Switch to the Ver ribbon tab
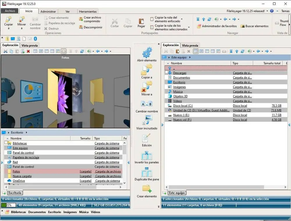The height and width of the screenshot is (221, 291). [68, 11]
